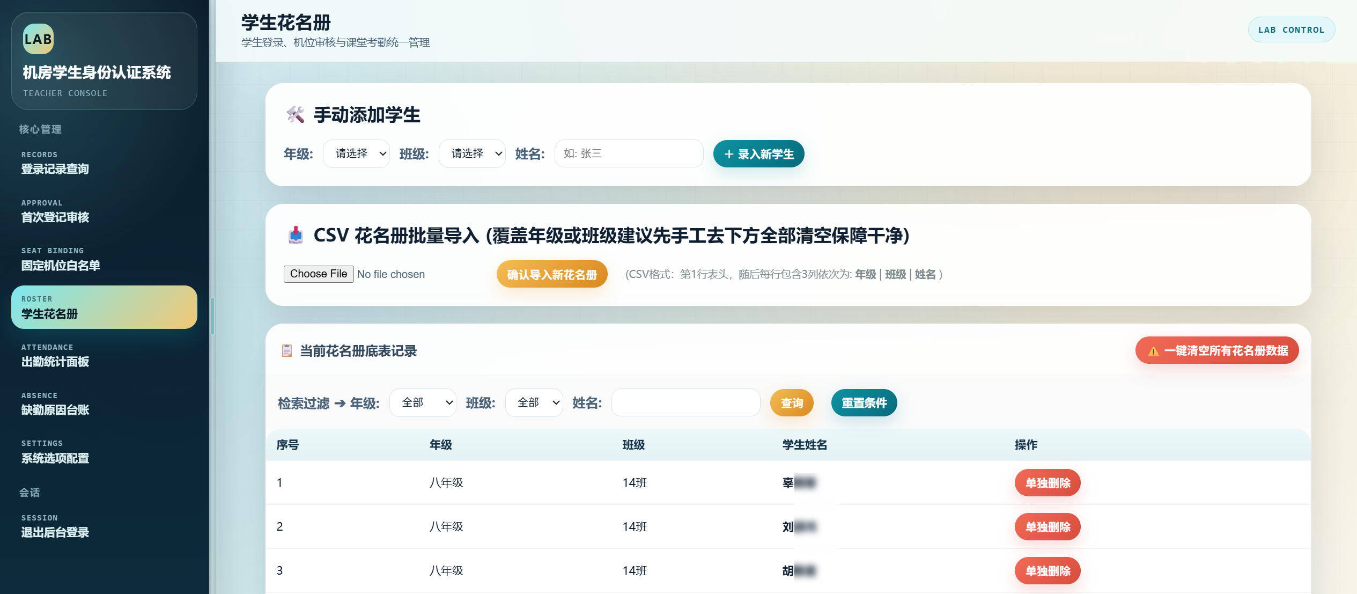Image resolution: width=1357 pixels, height=594 pixels.
Task: Click the LAB logo icon
Action: coord(38,39)
